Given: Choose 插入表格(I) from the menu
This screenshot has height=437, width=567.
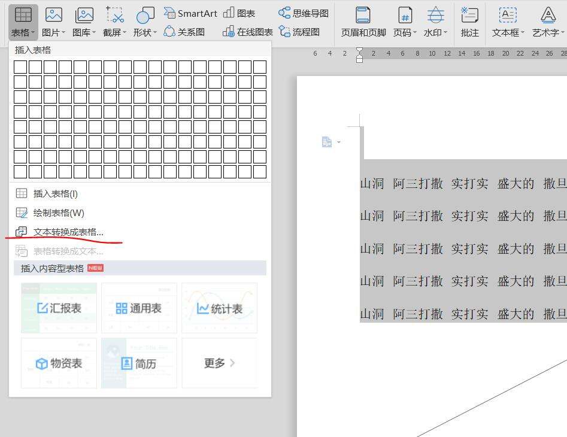Looking at the screenshot, I should click(x=55, y=193).
